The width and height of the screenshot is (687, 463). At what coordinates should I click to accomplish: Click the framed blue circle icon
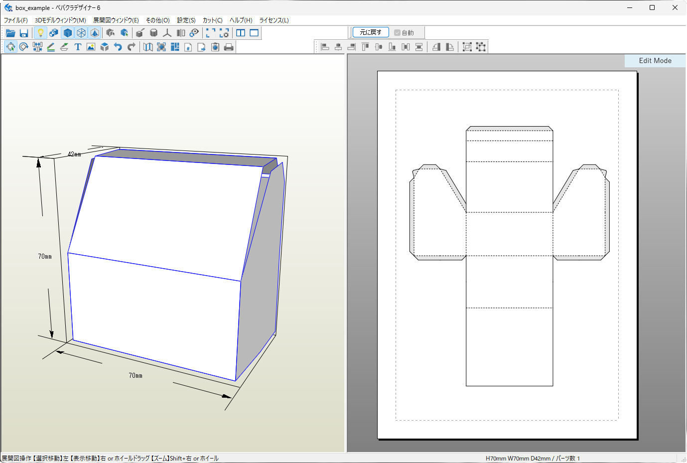[161, 47]
